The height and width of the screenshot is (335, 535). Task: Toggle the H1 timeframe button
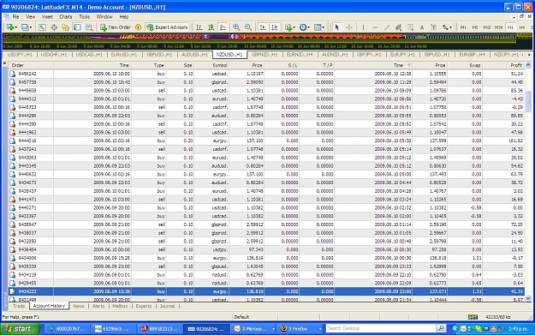tap(510, 27)
